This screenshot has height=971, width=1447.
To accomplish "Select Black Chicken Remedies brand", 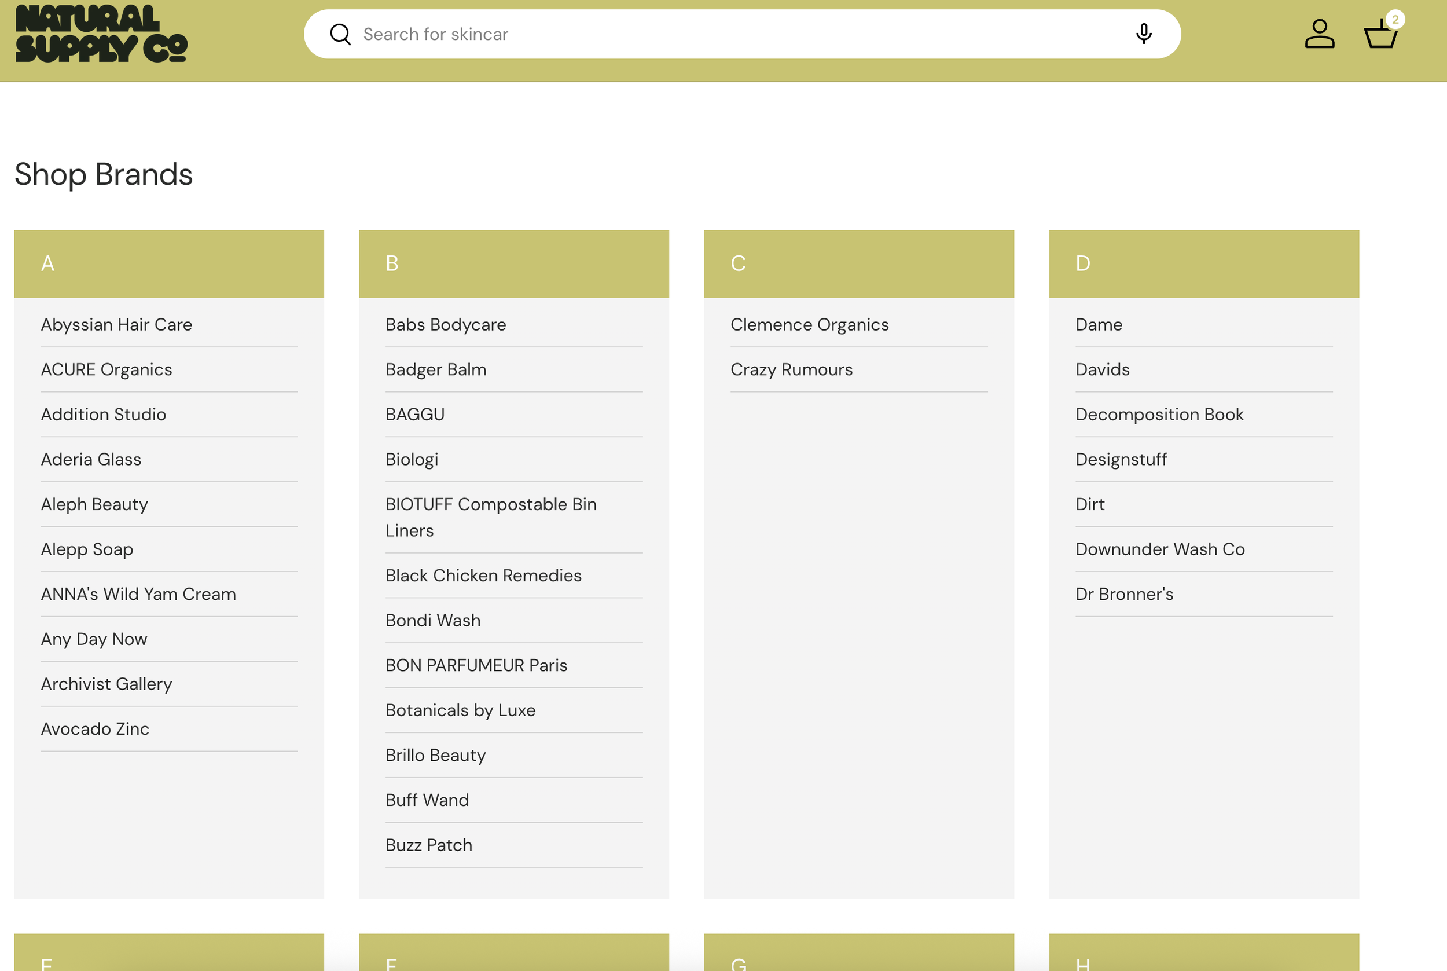I will point(483,576).
